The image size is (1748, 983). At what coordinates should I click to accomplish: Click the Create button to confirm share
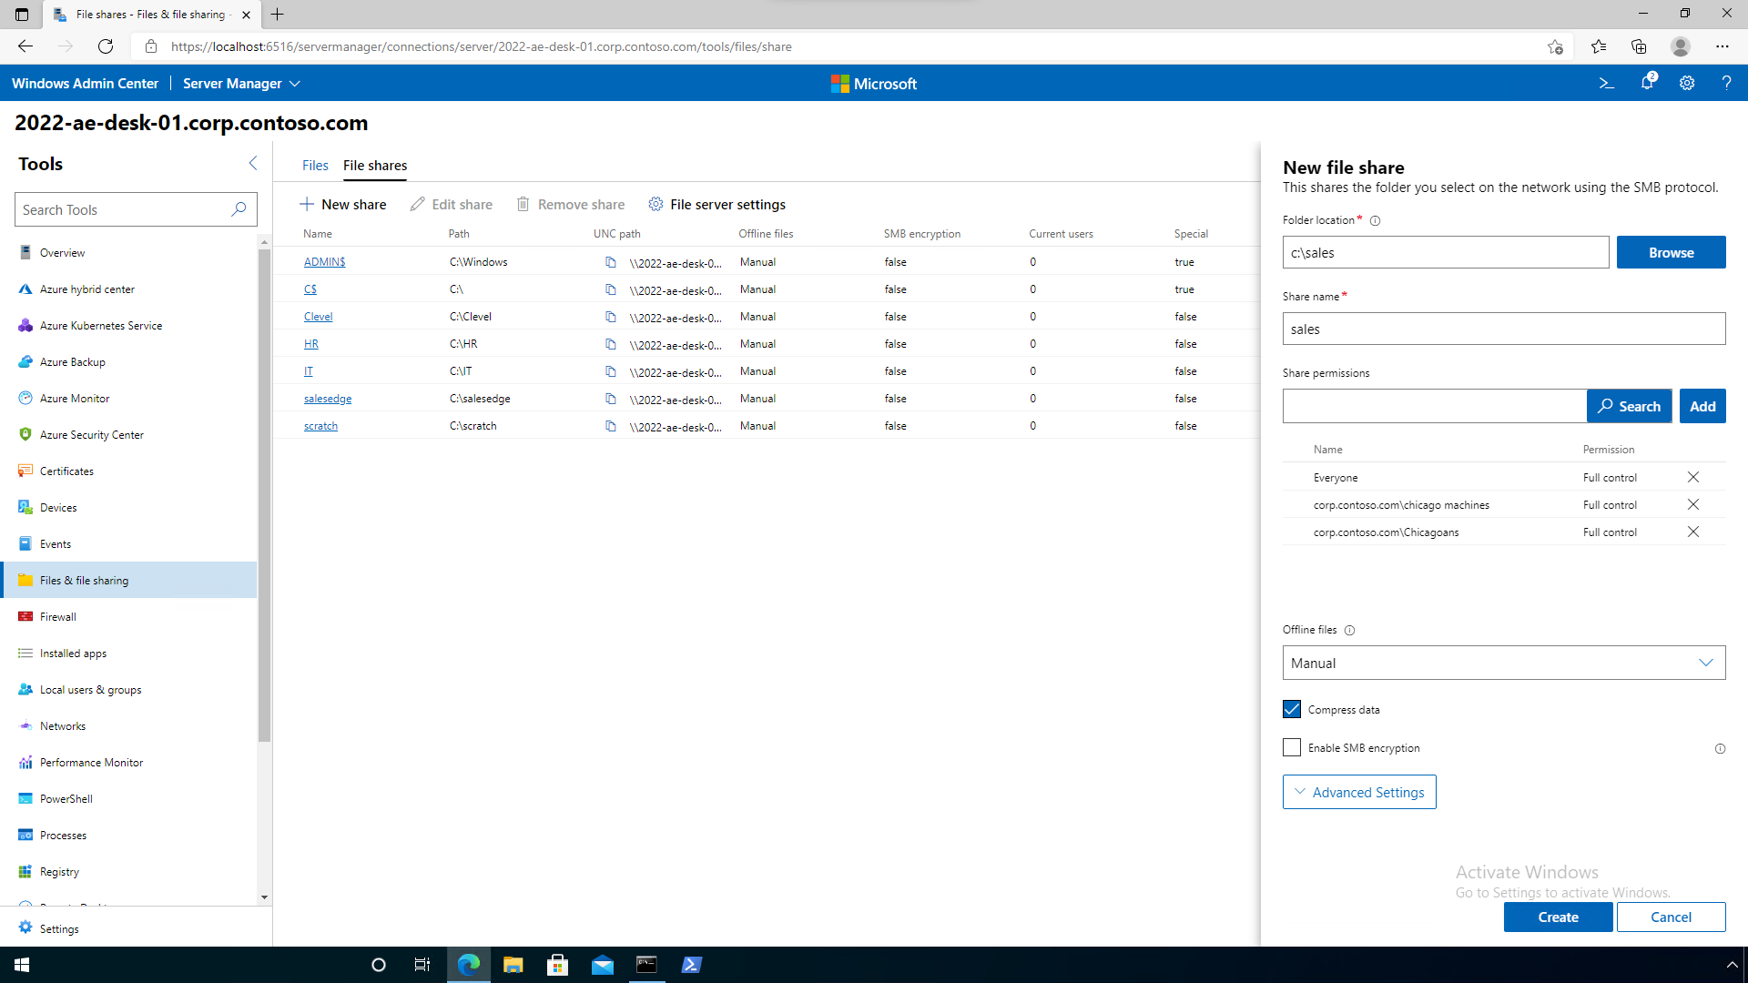(x=1557, y=917)
